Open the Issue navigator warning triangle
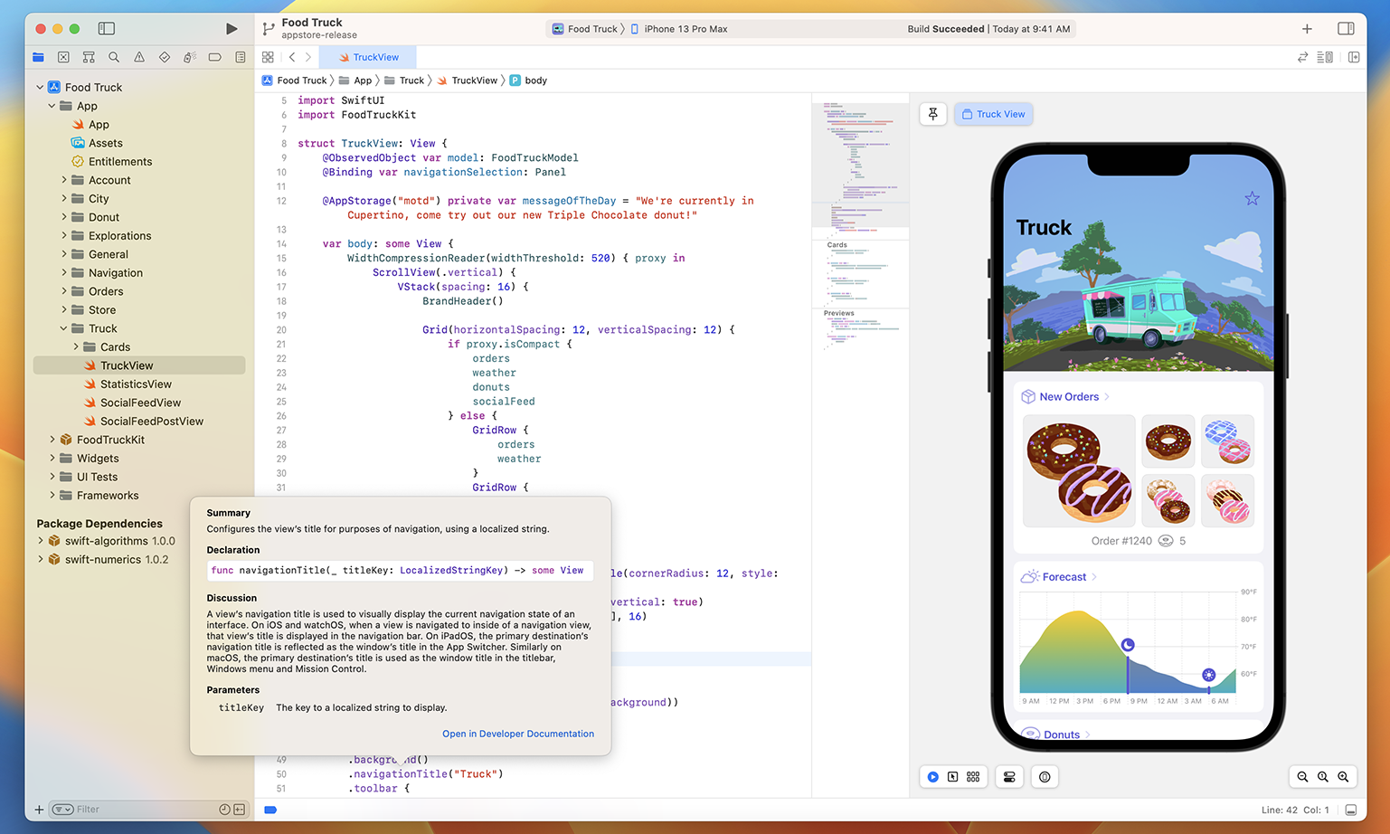The image size is (1390, 834). point(139,57)
